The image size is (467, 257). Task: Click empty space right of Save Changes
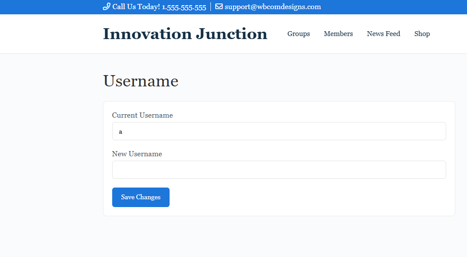click(304, 198)
